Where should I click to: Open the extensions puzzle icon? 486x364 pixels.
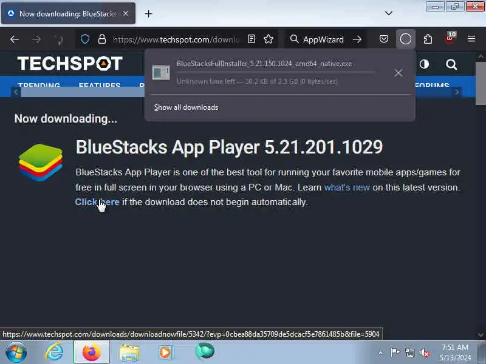pyautogui.click(x=428, y=39)
